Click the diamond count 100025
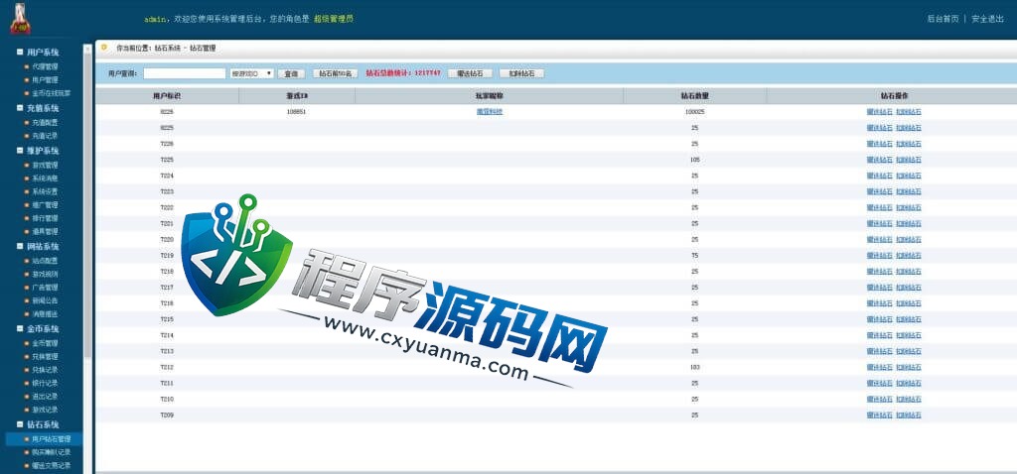Screen dimensions: 1017x474 click(694, 111)
